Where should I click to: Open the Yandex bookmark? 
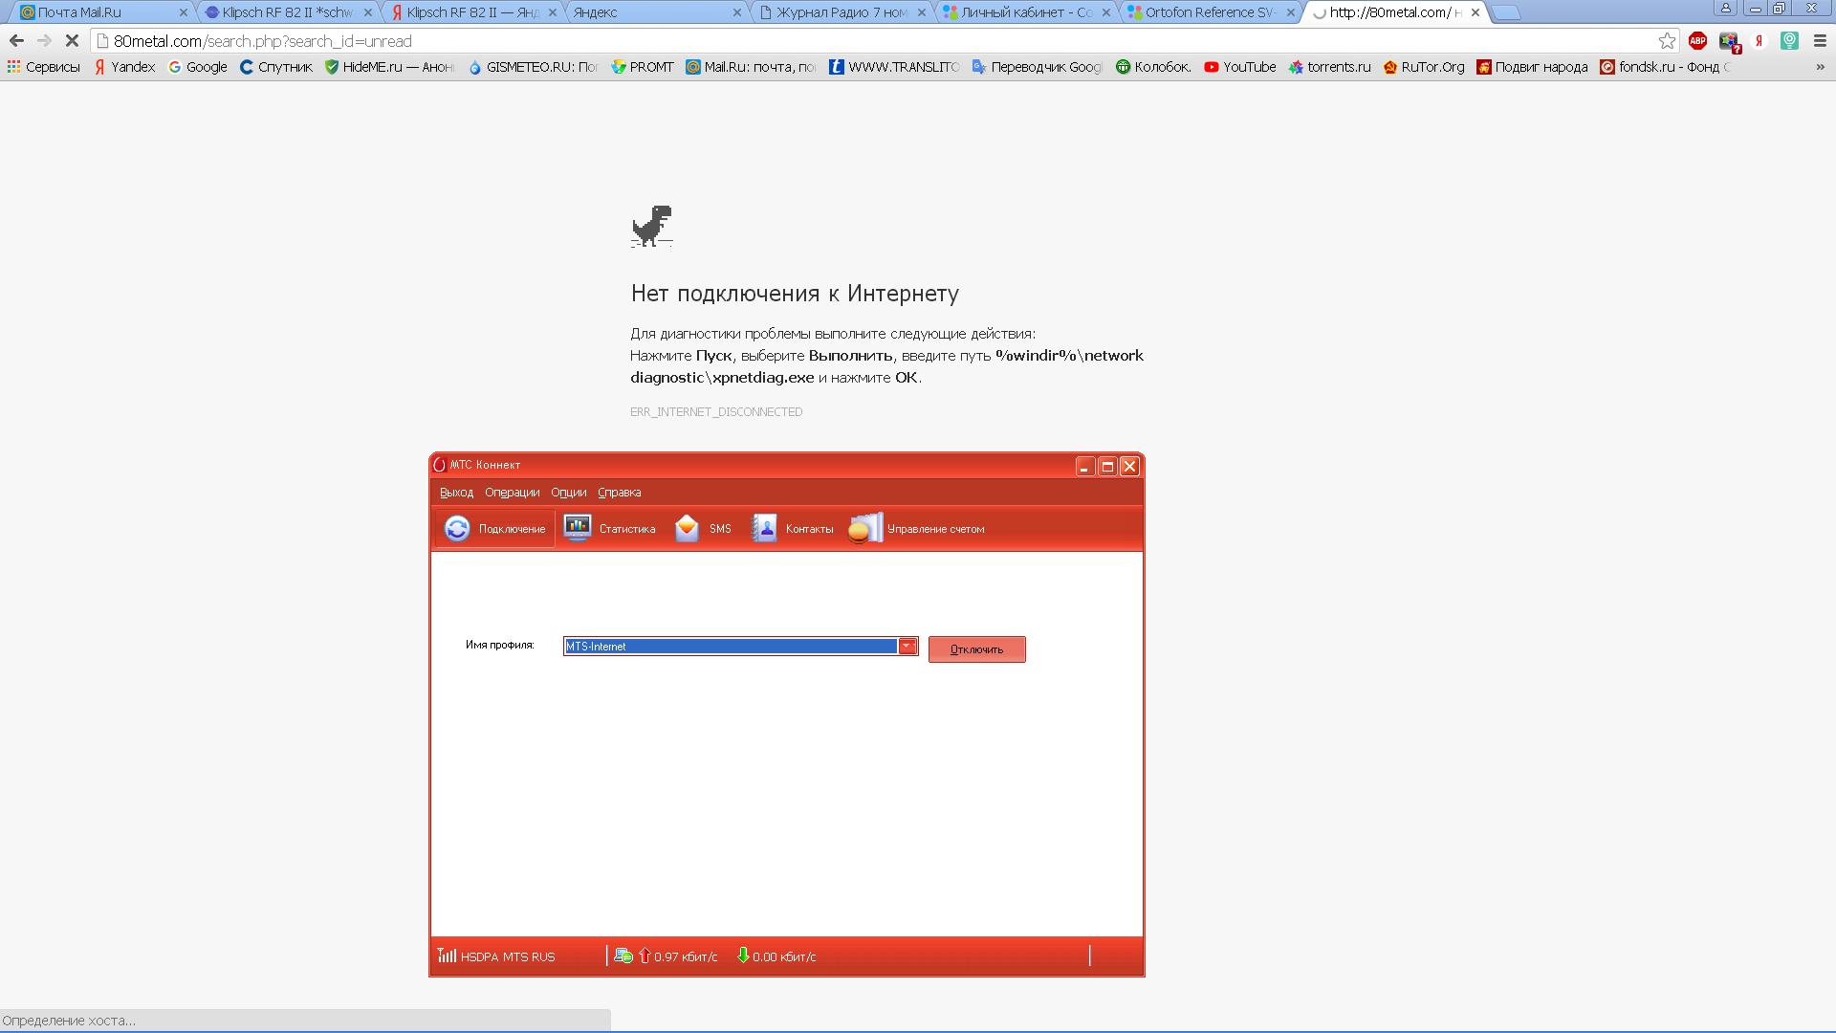point(124,67)
